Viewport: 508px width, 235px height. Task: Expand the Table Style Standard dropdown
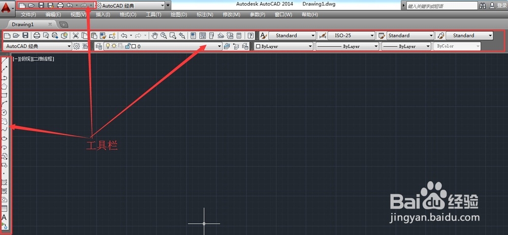point(410,36)
